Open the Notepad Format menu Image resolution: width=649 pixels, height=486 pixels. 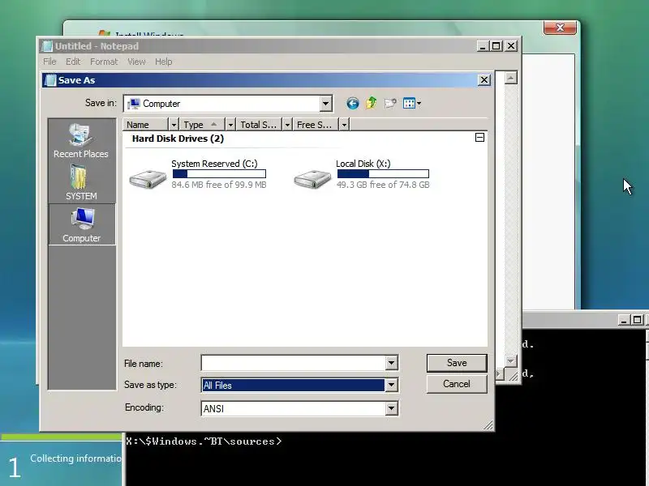(104, 62)
